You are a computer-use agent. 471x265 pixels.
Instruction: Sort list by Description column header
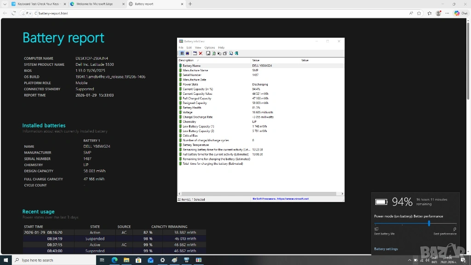pyautogui.click(x=186, y=60)
